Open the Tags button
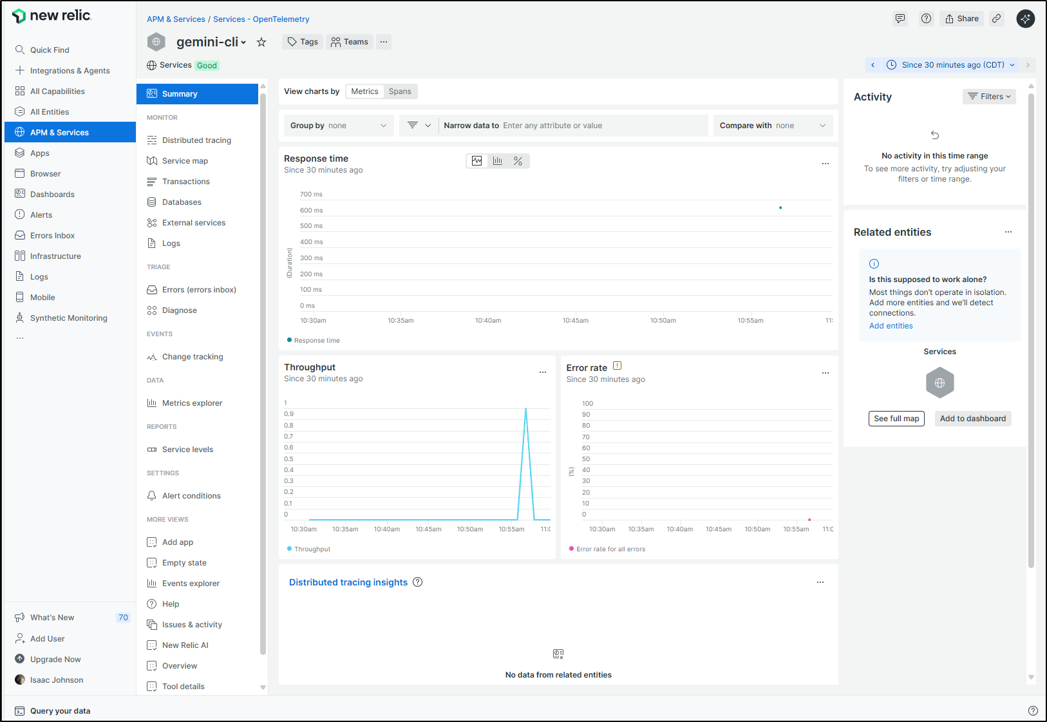1047x722 pixels. tap(303, 42)
